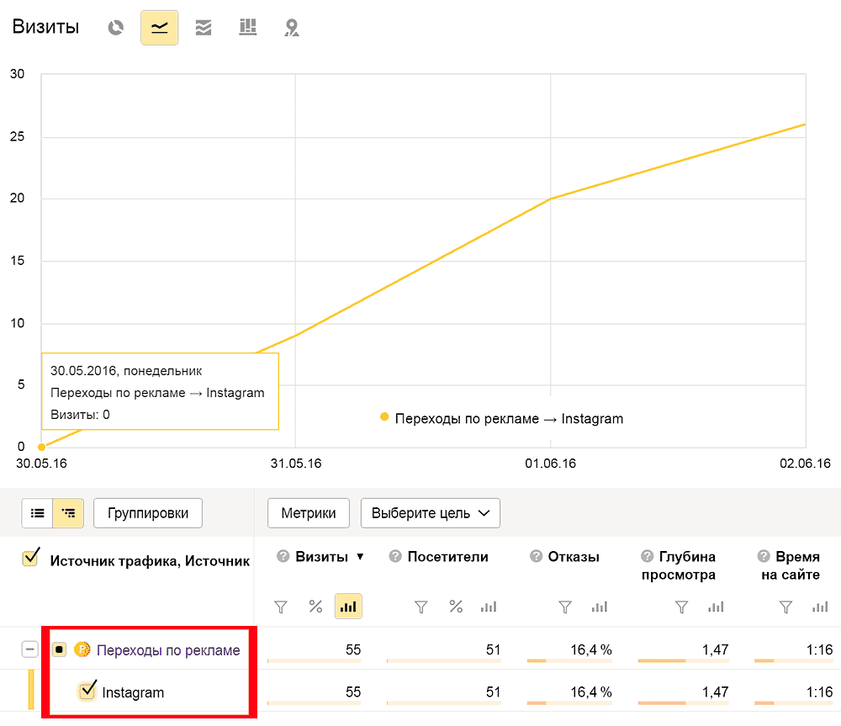Click the chart legend yellow dot
This screenshot has height=726, width=841.
[384, 417]
